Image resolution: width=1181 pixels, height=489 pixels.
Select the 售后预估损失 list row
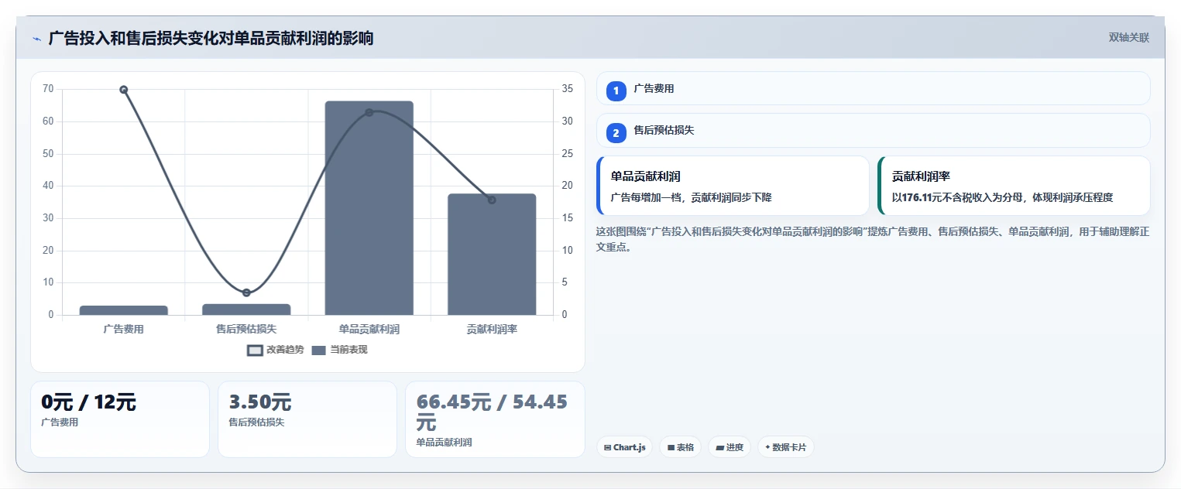tap(873, 130)
